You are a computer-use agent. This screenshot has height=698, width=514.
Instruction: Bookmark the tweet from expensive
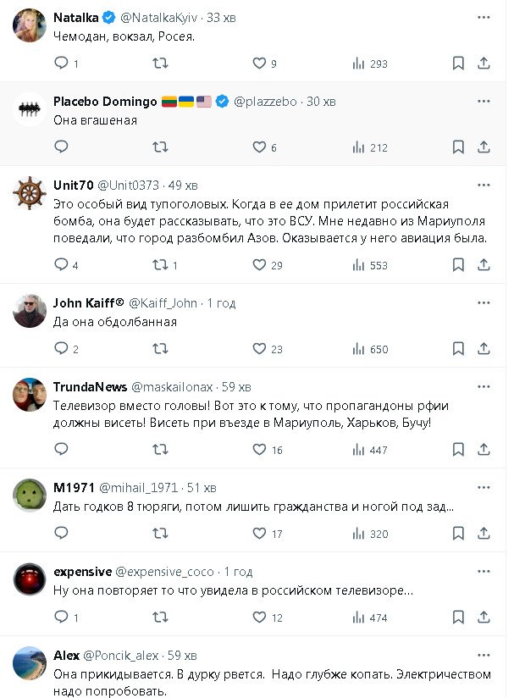[458, 618]
